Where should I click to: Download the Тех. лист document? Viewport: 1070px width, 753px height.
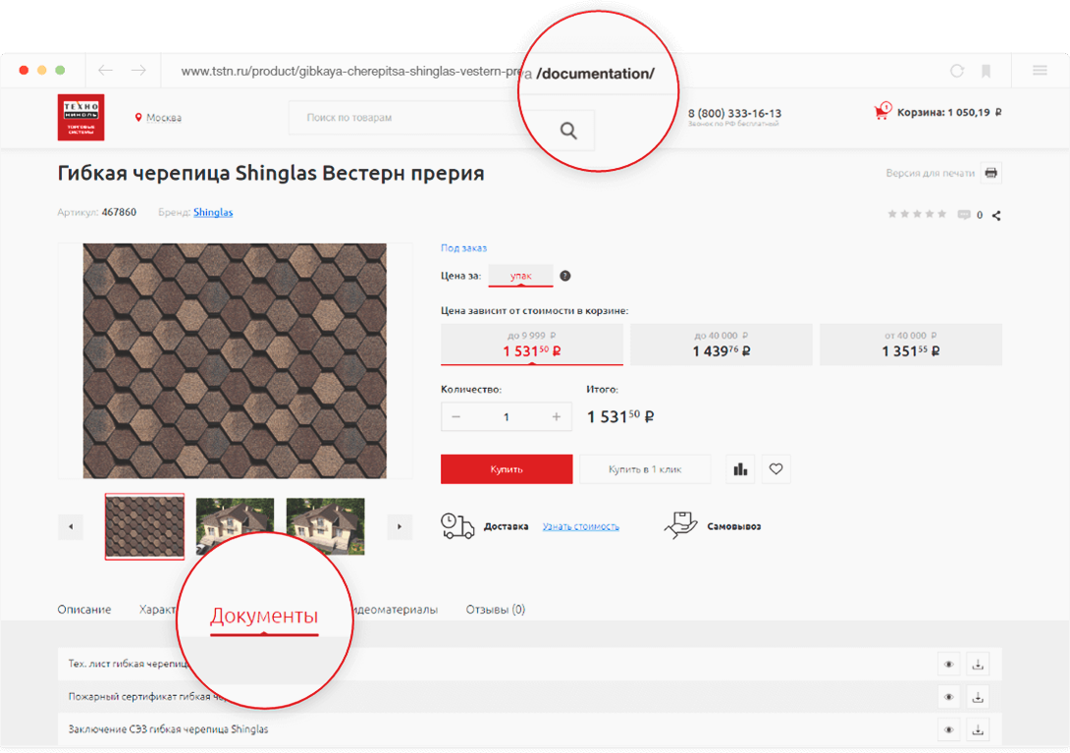(978, 665)
